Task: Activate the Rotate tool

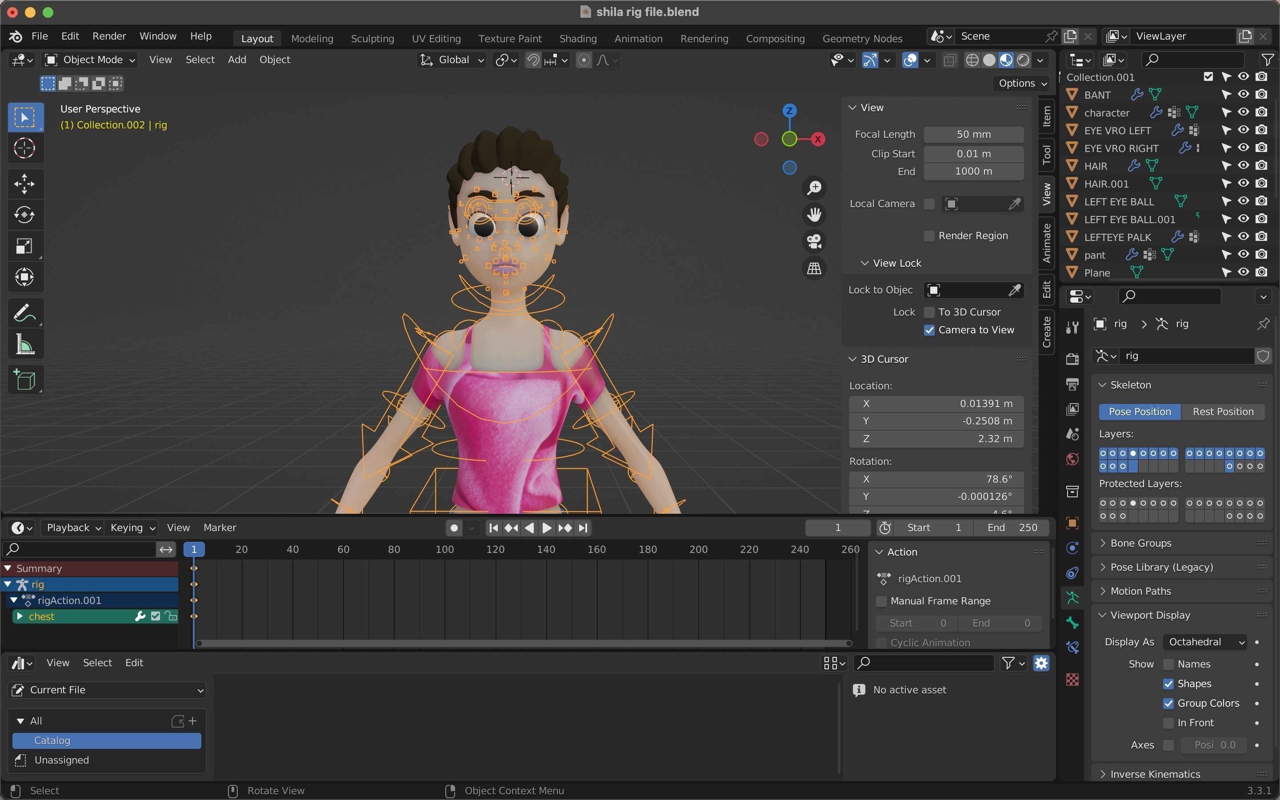Action: click(x=24, y=215)
